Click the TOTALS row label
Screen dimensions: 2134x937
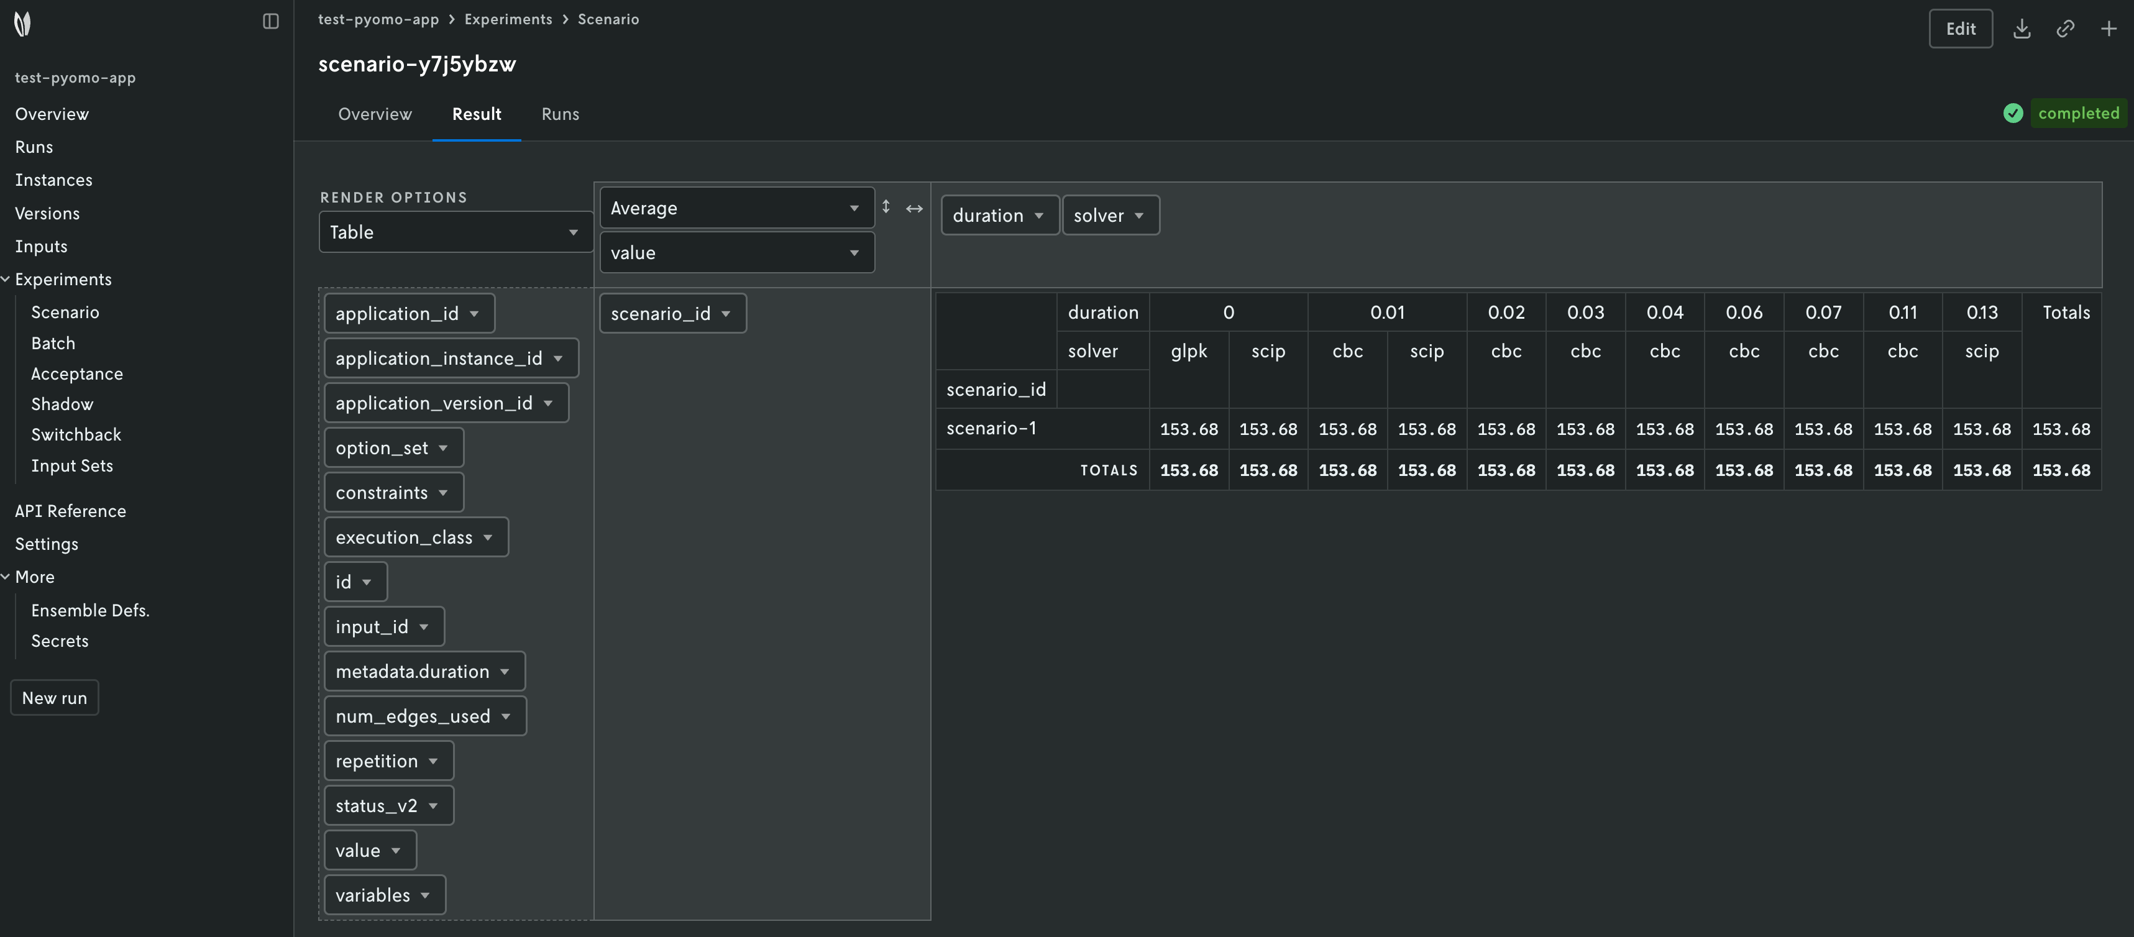(x=1109, y=470)
